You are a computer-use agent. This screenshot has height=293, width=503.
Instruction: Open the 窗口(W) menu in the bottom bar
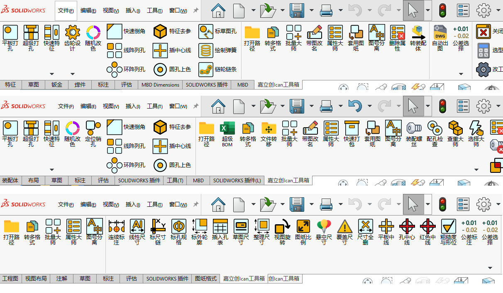[178, 204]
